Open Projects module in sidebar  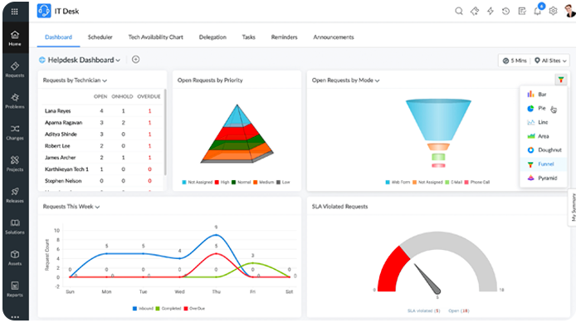[15, 164]
